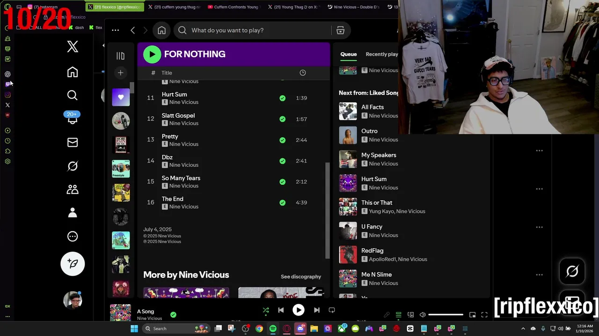Click the Browse icon in Spotify search bar

click(x=340, y=30)
